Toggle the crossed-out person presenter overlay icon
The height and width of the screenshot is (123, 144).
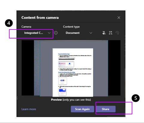(104, 33)
